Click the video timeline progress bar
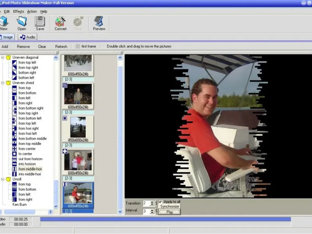This screenshot has width=312, height=234. click(x=165, y=219)
